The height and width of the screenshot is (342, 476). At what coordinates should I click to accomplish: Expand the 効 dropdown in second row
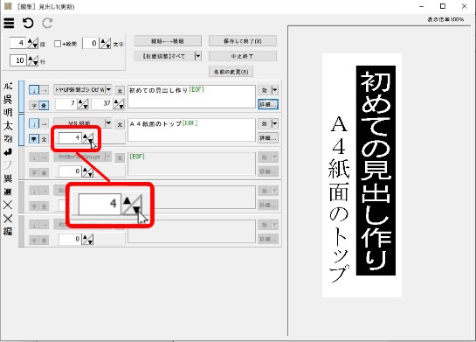275,123
